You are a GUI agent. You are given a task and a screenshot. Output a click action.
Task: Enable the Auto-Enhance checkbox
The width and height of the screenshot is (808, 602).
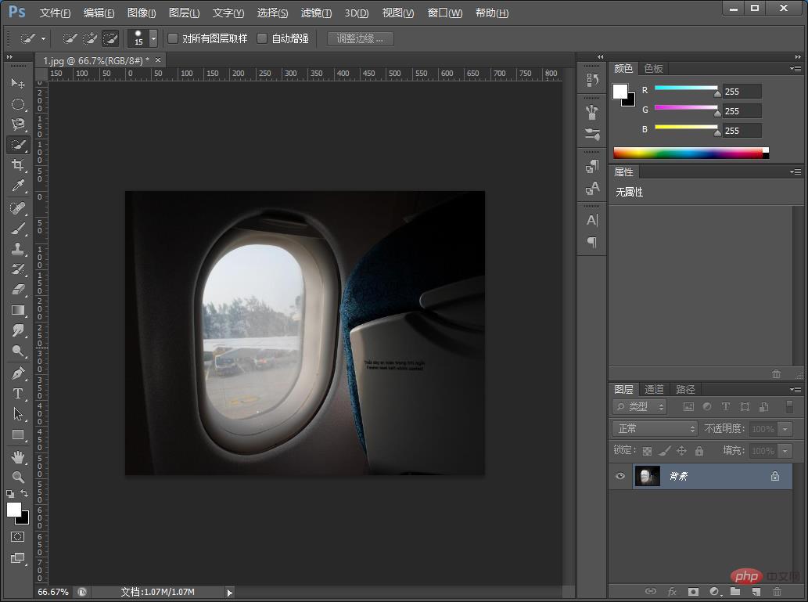[262, 38]
